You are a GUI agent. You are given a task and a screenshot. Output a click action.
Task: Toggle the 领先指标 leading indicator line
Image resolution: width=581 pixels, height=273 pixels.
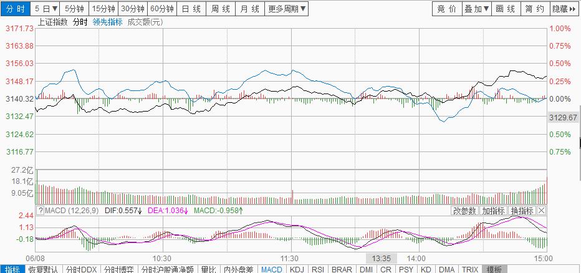(107, 22)
